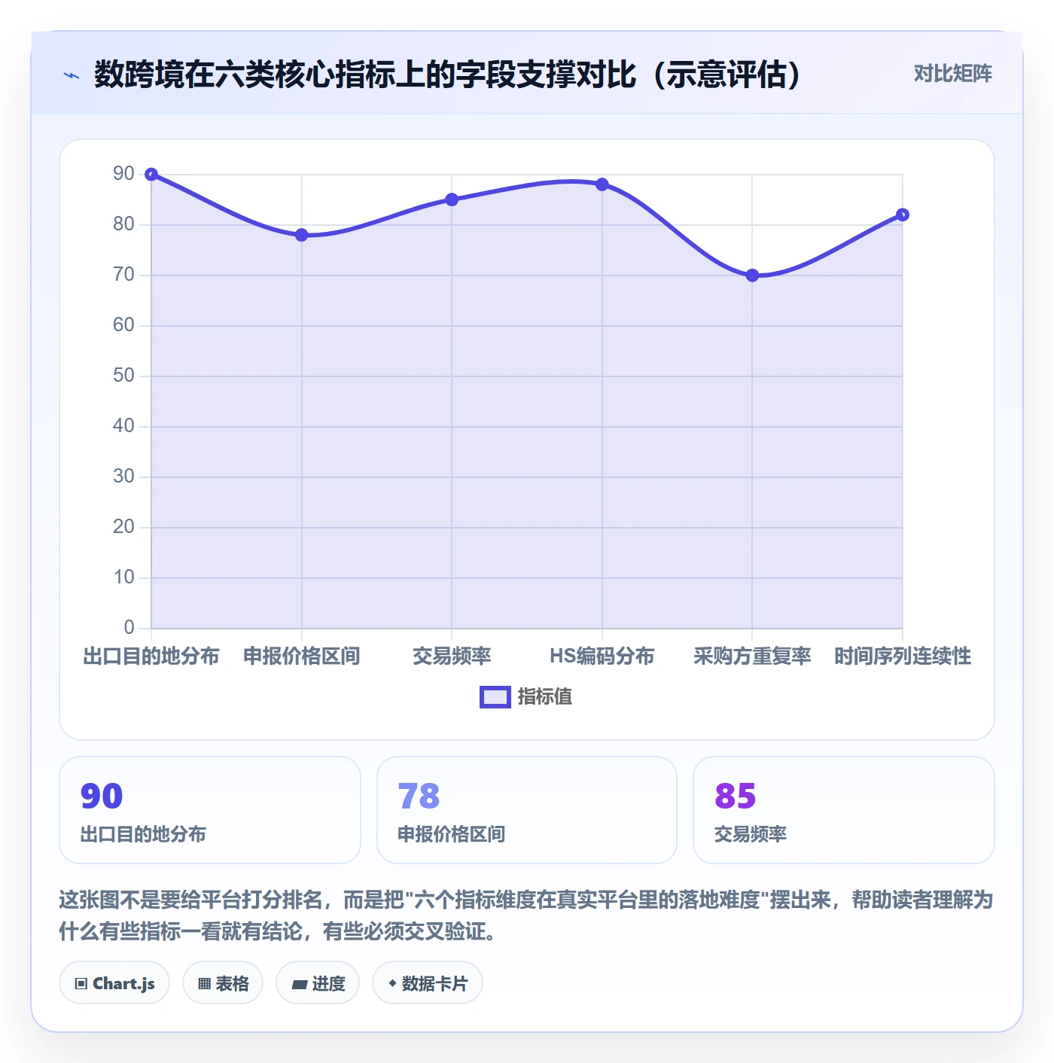Screen dimensions: 1054x1063
Task: Click the data point above 出口目的地分布
Action: 151,175
